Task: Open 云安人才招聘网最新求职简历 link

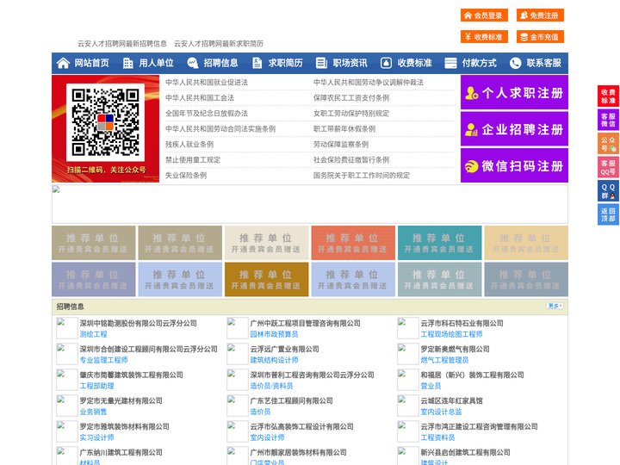Action: pyautogui.click(x=219, y=44)
